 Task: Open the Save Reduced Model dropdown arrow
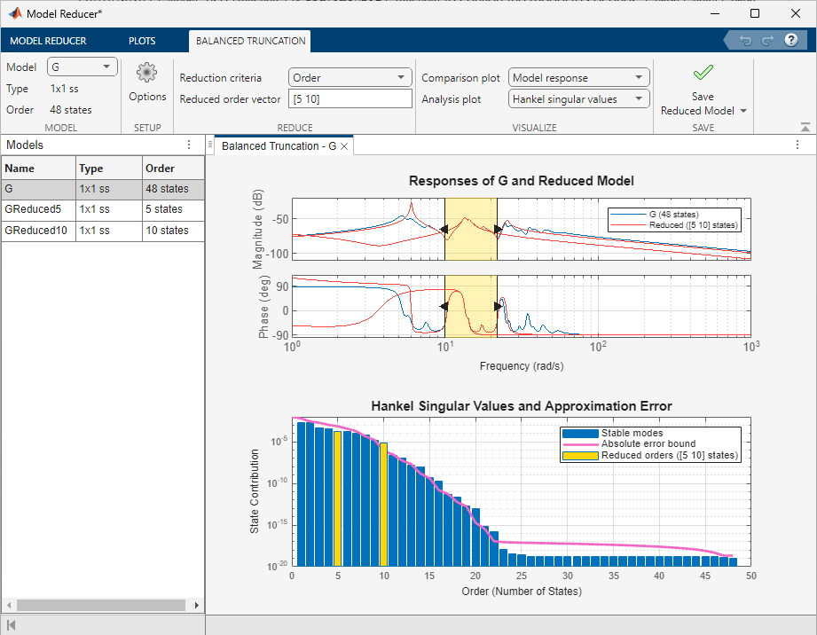click(x=743, y=112)
